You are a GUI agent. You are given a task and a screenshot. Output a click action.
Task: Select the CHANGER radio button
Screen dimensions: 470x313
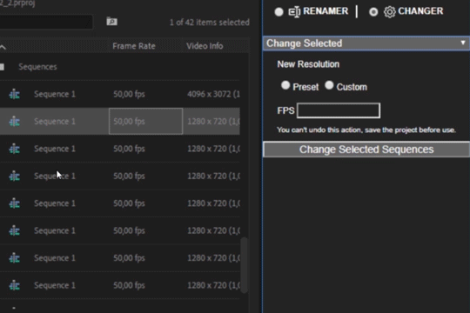(373, 12)
